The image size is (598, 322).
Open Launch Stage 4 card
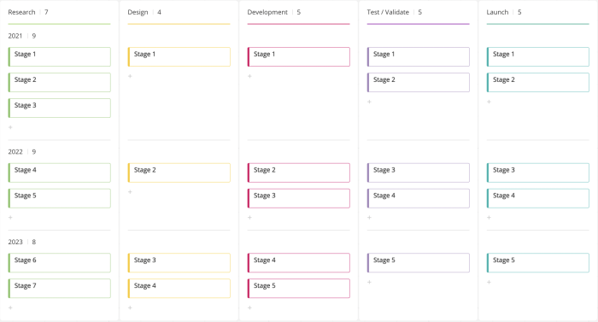click(x=537, y=198)
